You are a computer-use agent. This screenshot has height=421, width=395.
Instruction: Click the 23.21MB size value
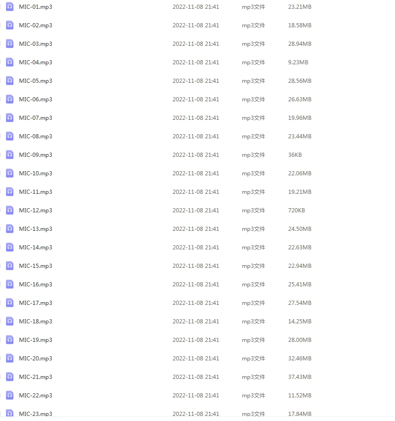click(300, 7)
